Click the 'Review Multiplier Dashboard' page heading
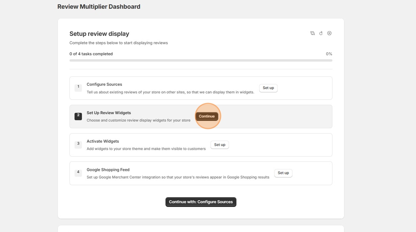The image size is (416, 232). [99, 7]
